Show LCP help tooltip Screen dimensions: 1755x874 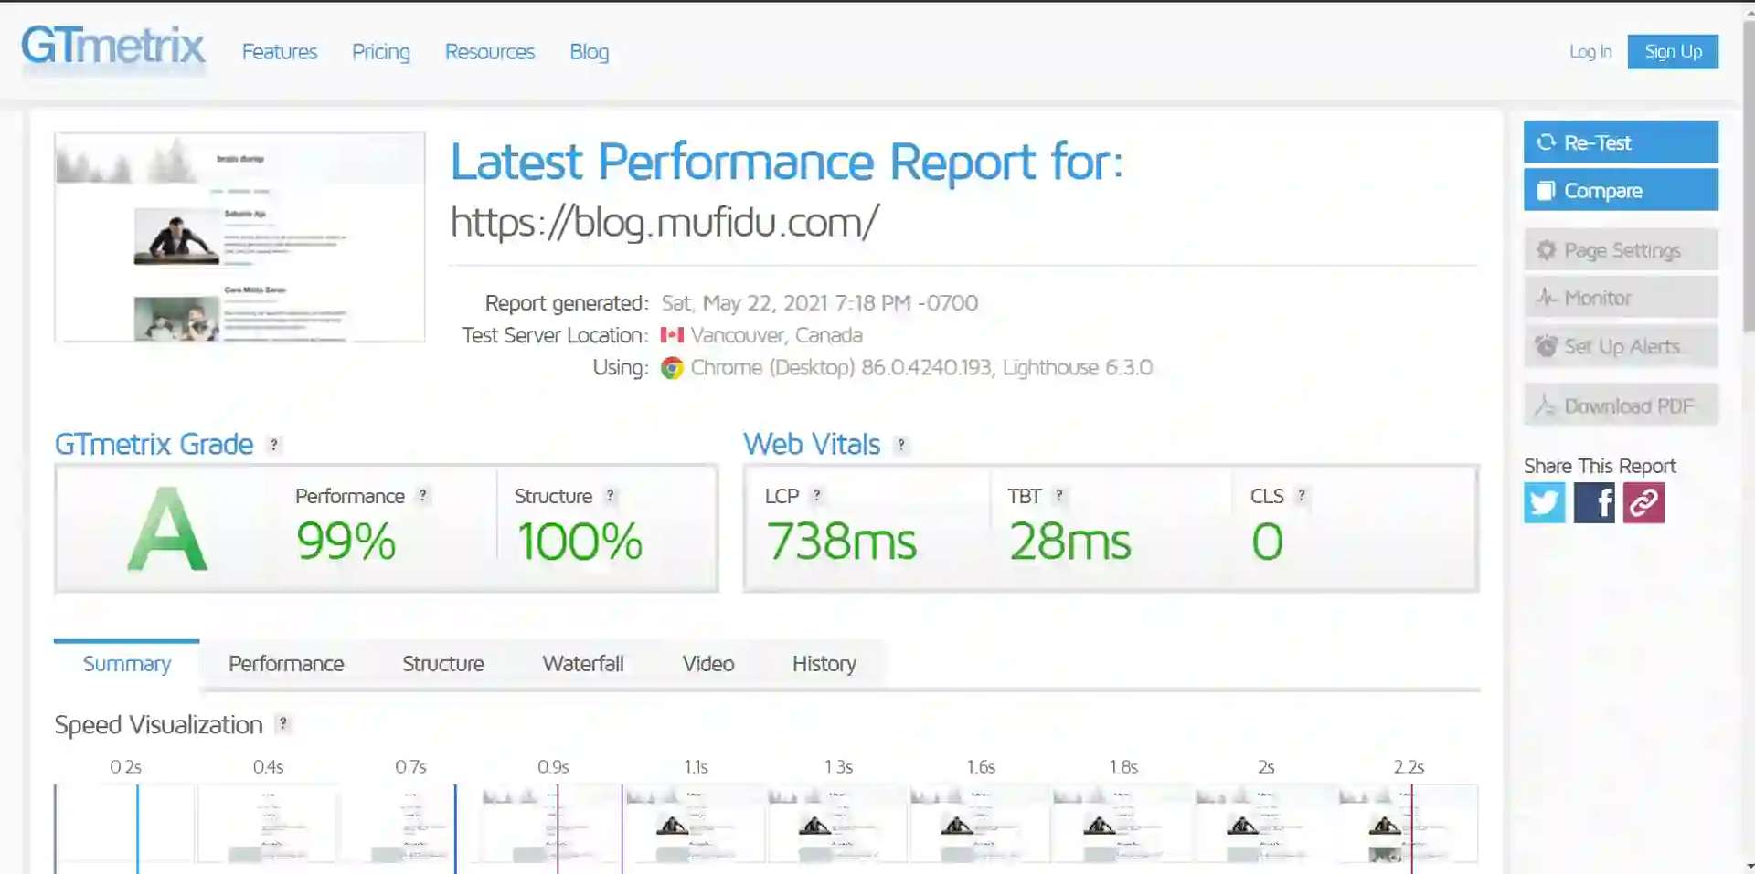click(816, 495)
